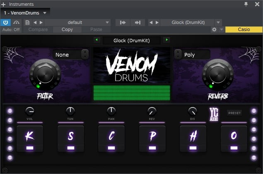The image size is (263, 174).
Task: Go to previous preset near default
Action: coord(35,22)
